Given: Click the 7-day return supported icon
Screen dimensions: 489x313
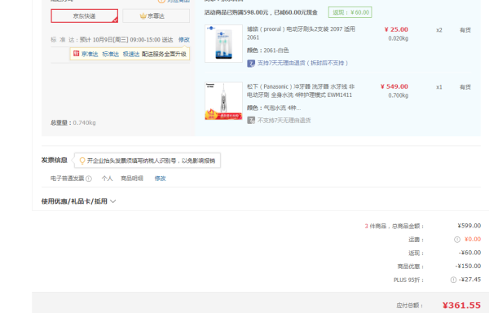Looking at the screenshot, I should pyautogui.click(x=251, y=64).
